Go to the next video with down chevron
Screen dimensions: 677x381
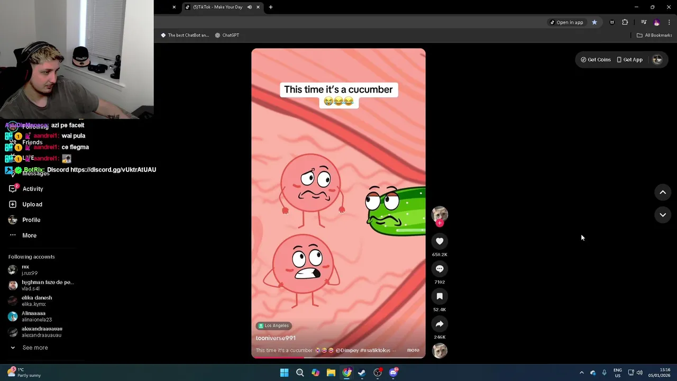[663, 215]
